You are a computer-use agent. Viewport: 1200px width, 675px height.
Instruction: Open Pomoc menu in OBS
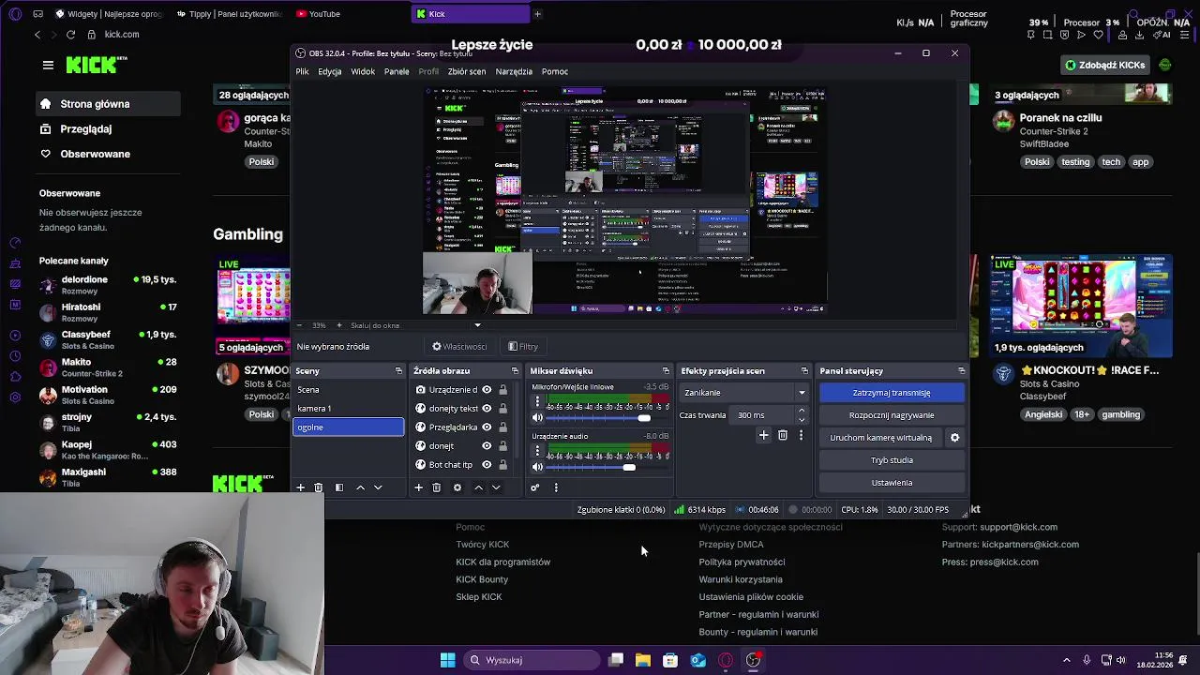point(555,71)
